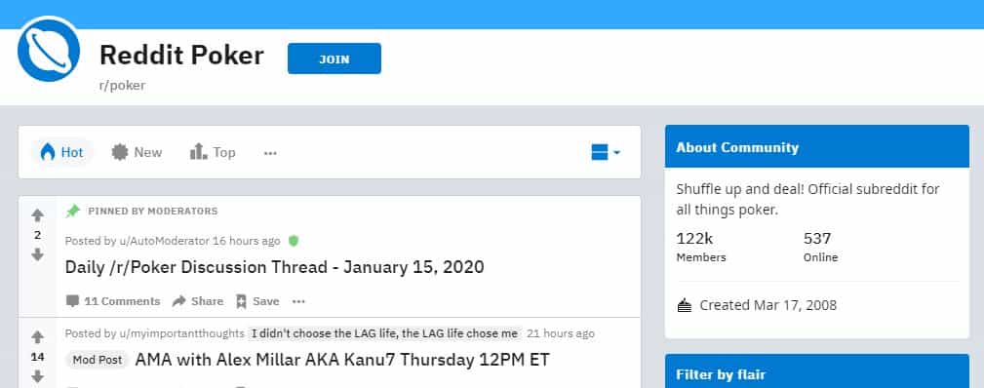Expand more sort options ellipsis

[270, 152]
